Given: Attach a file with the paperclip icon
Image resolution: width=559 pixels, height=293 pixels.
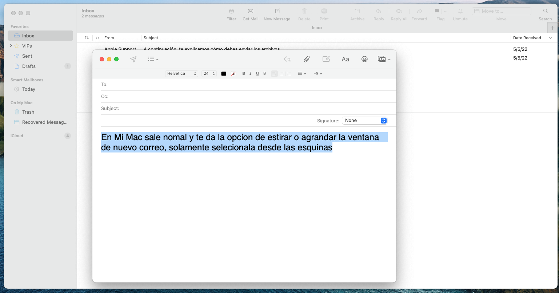Looking at the screenshot, I should click(307, 59).
